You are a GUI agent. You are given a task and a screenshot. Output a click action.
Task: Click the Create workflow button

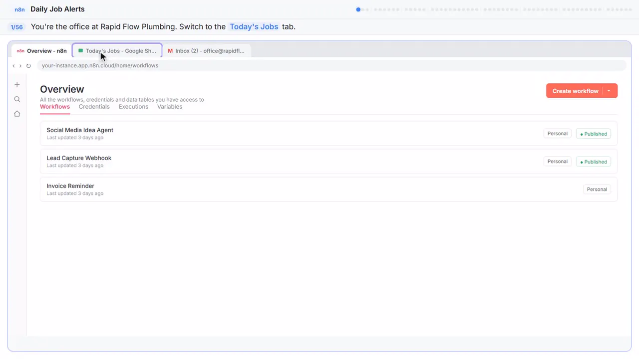click(575, 91)
